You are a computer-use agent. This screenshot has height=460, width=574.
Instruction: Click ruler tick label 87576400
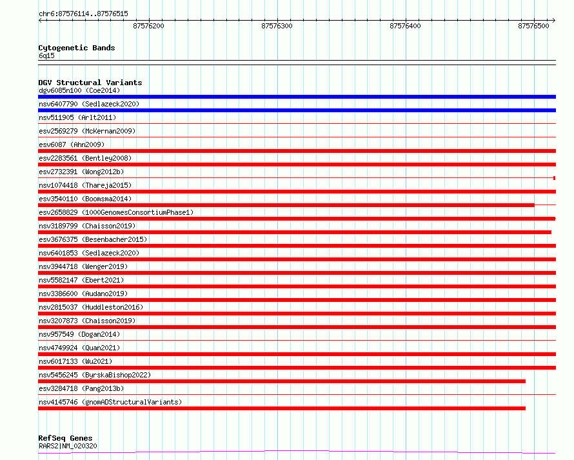tap(405, 26)
